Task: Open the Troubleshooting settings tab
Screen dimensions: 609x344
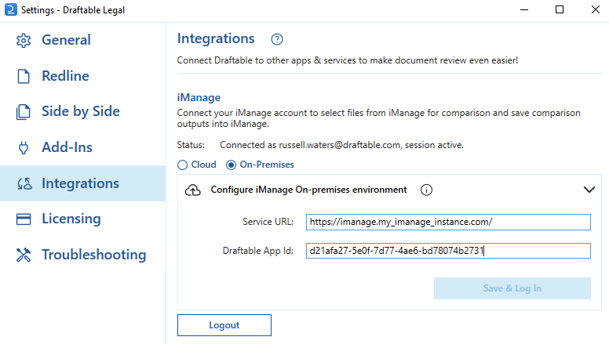Action: click(82, 255)
